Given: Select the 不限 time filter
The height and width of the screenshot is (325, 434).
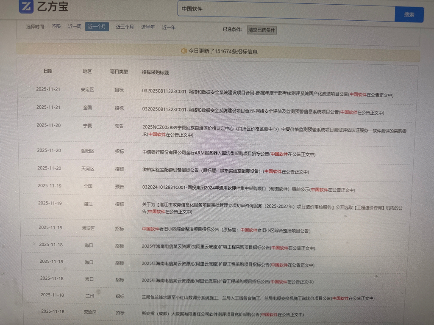Looking at the screenshot, I should (56, 26).
